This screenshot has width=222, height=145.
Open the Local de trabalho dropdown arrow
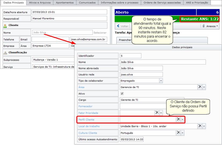click(204, 126)
